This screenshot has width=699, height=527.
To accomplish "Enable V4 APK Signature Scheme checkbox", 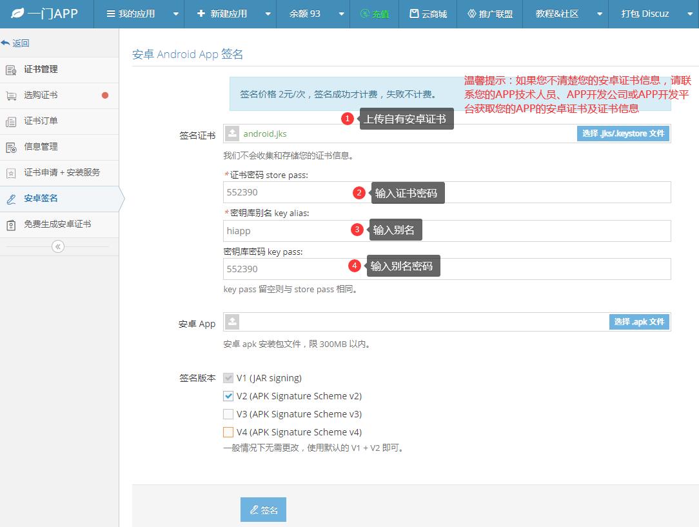I will pos(228,432).
